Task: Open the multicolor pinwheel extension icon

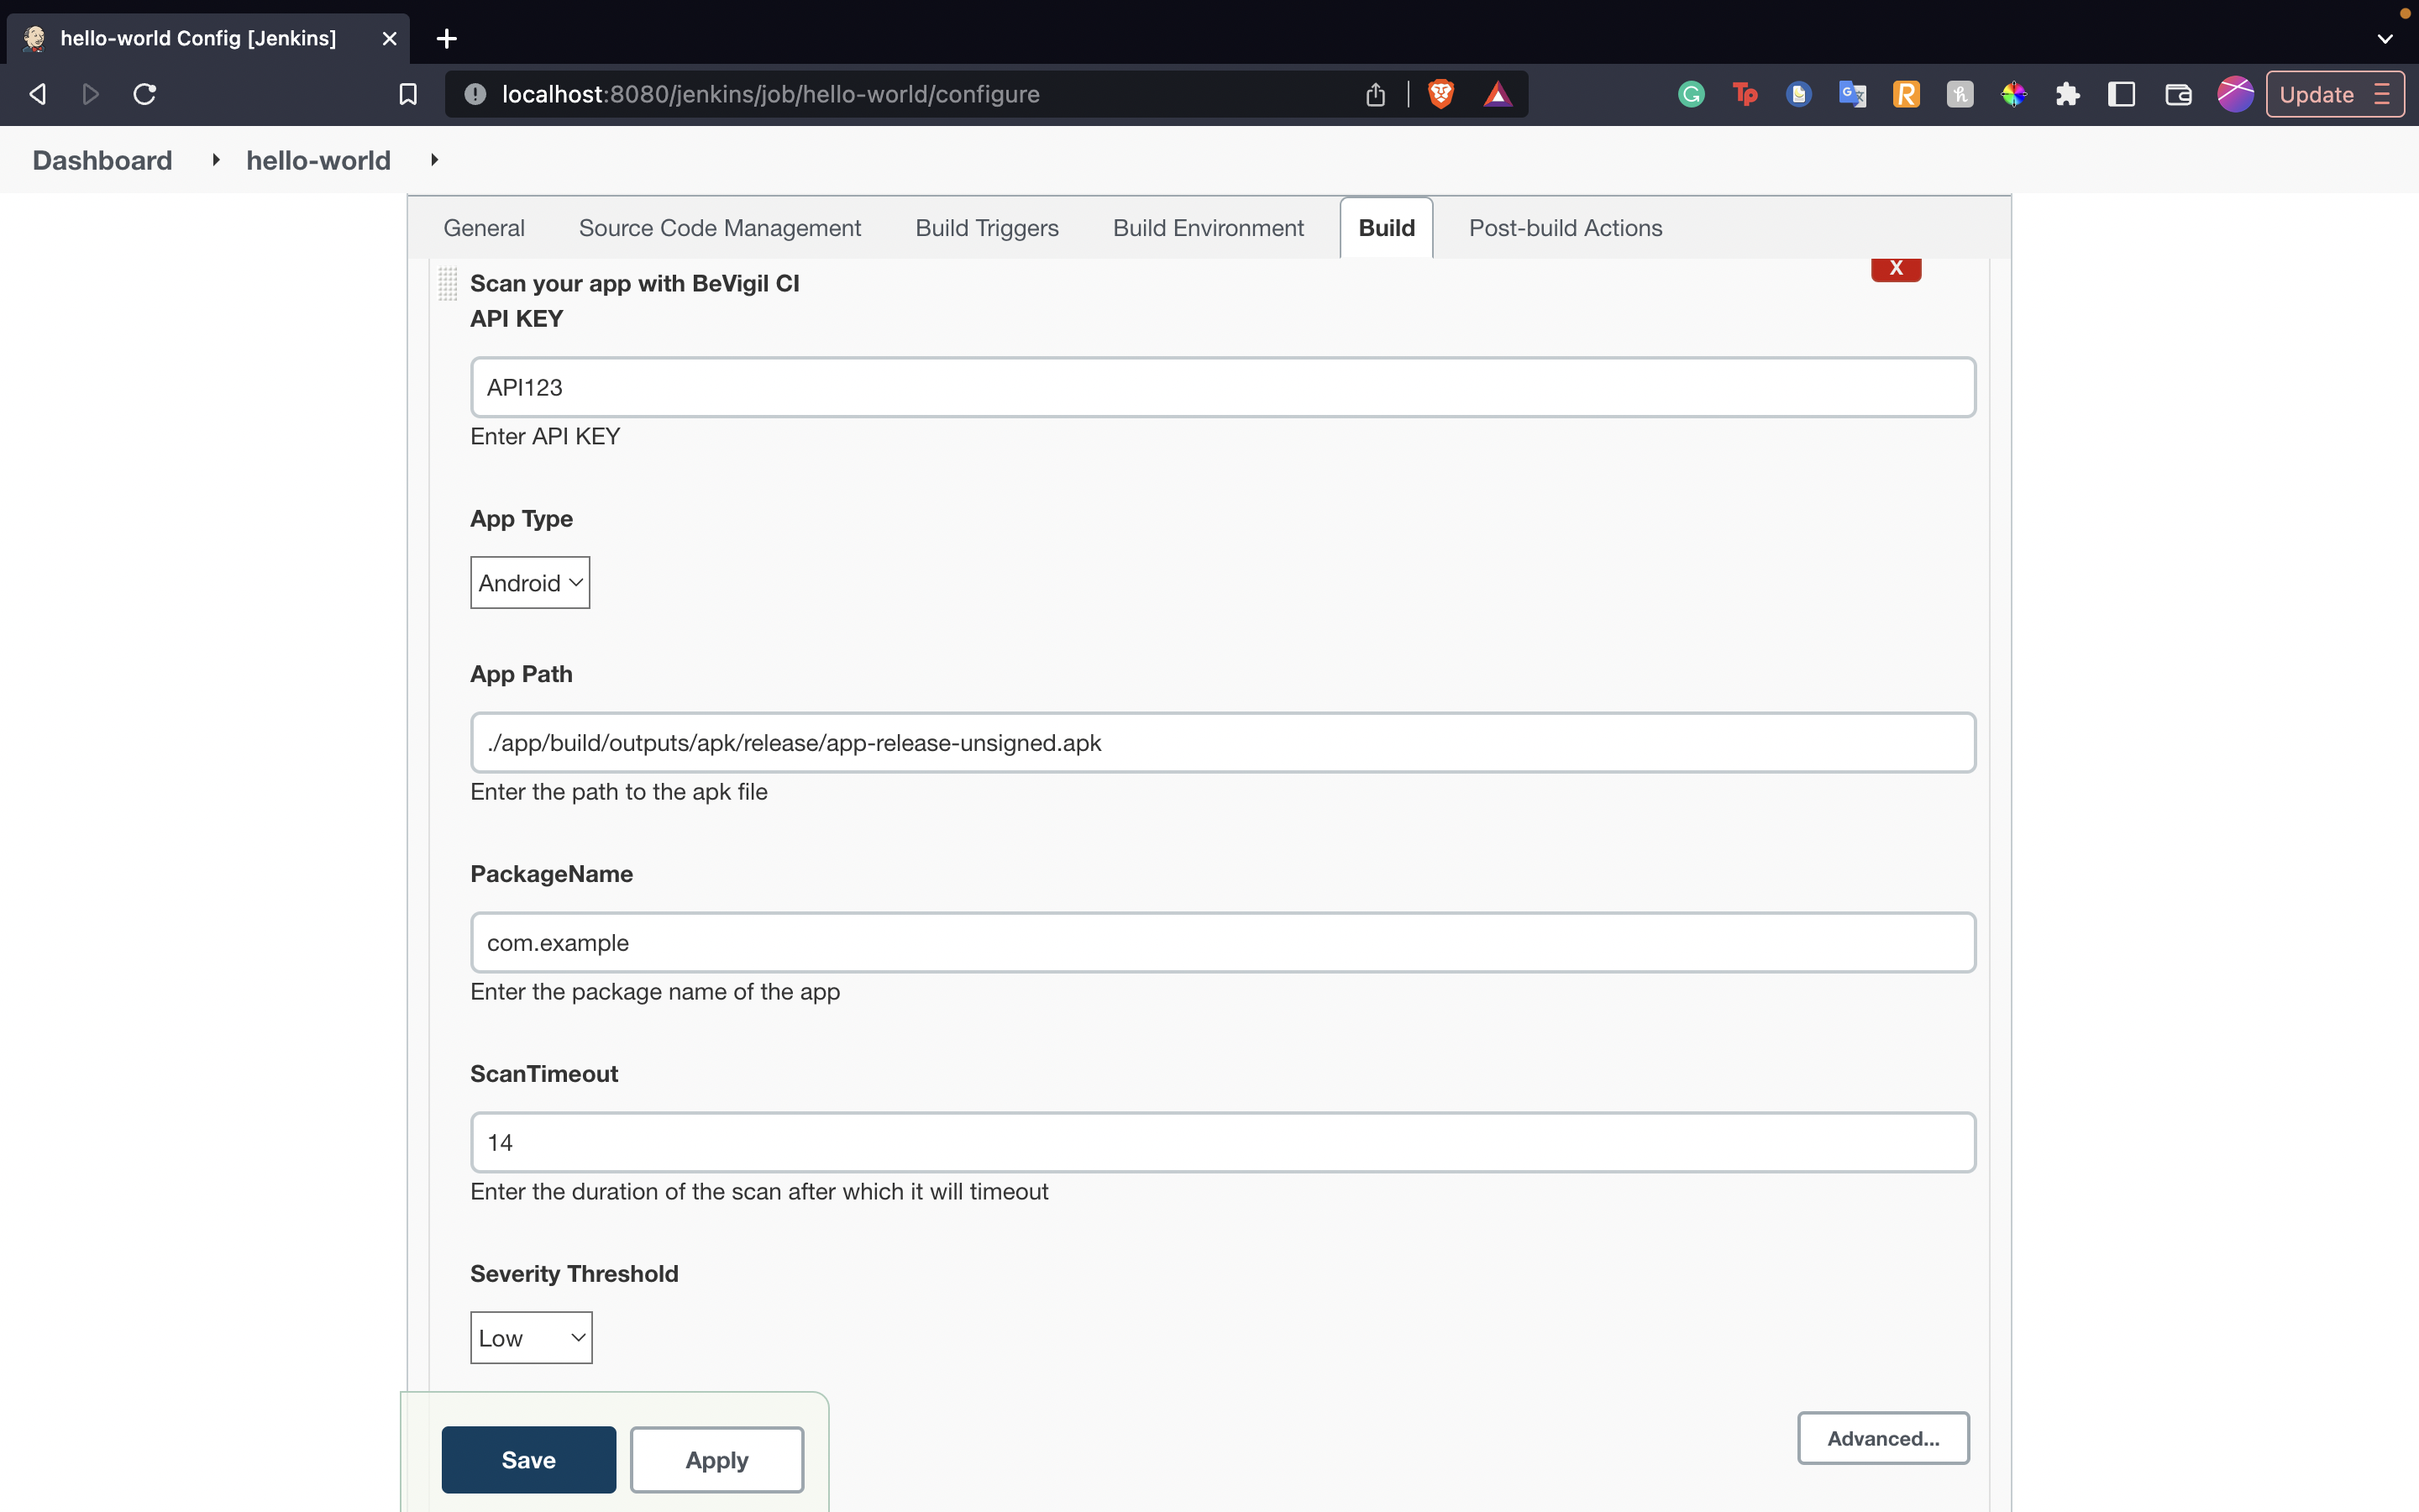Action: 2013,94
